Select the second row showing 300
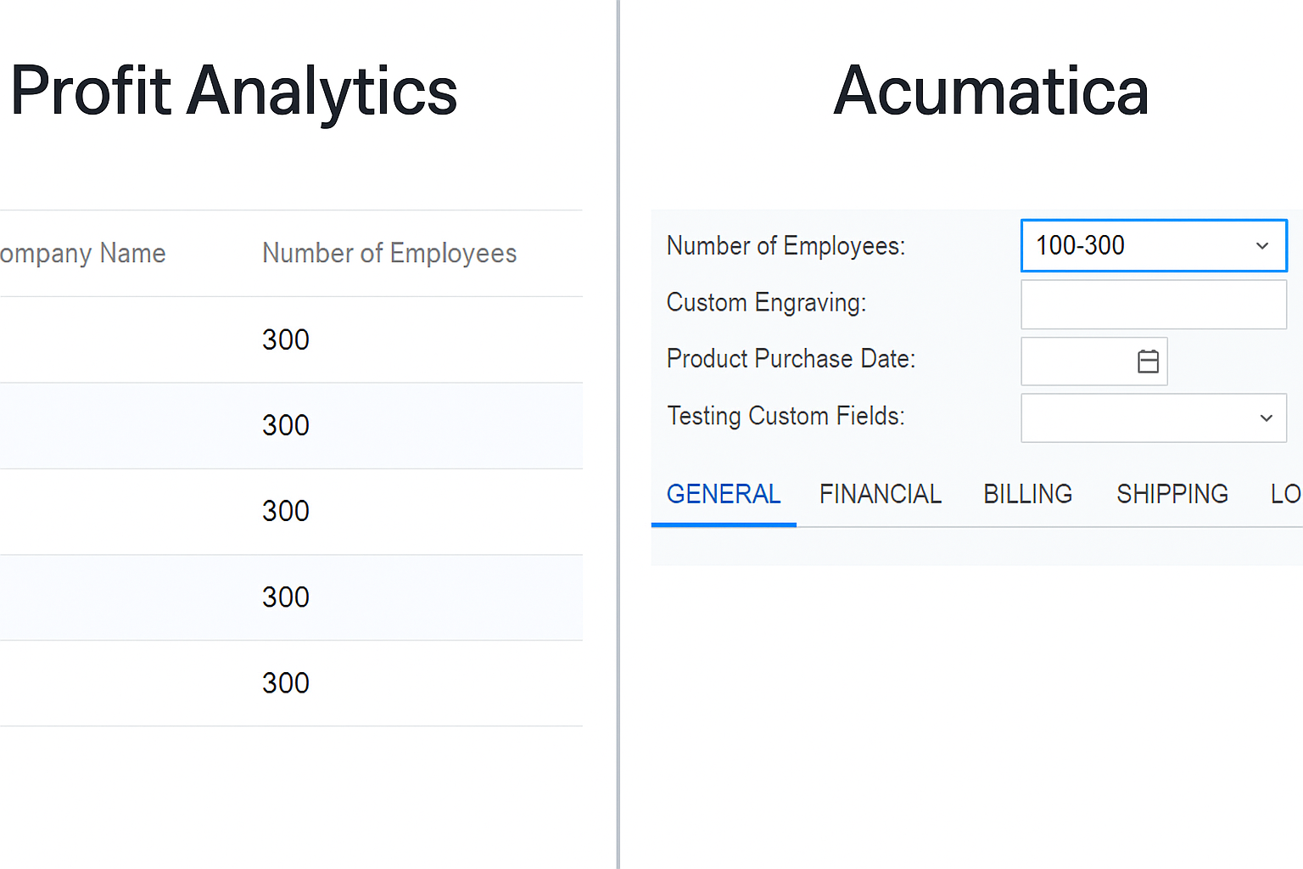The image size is (1303, 869). 291,425
